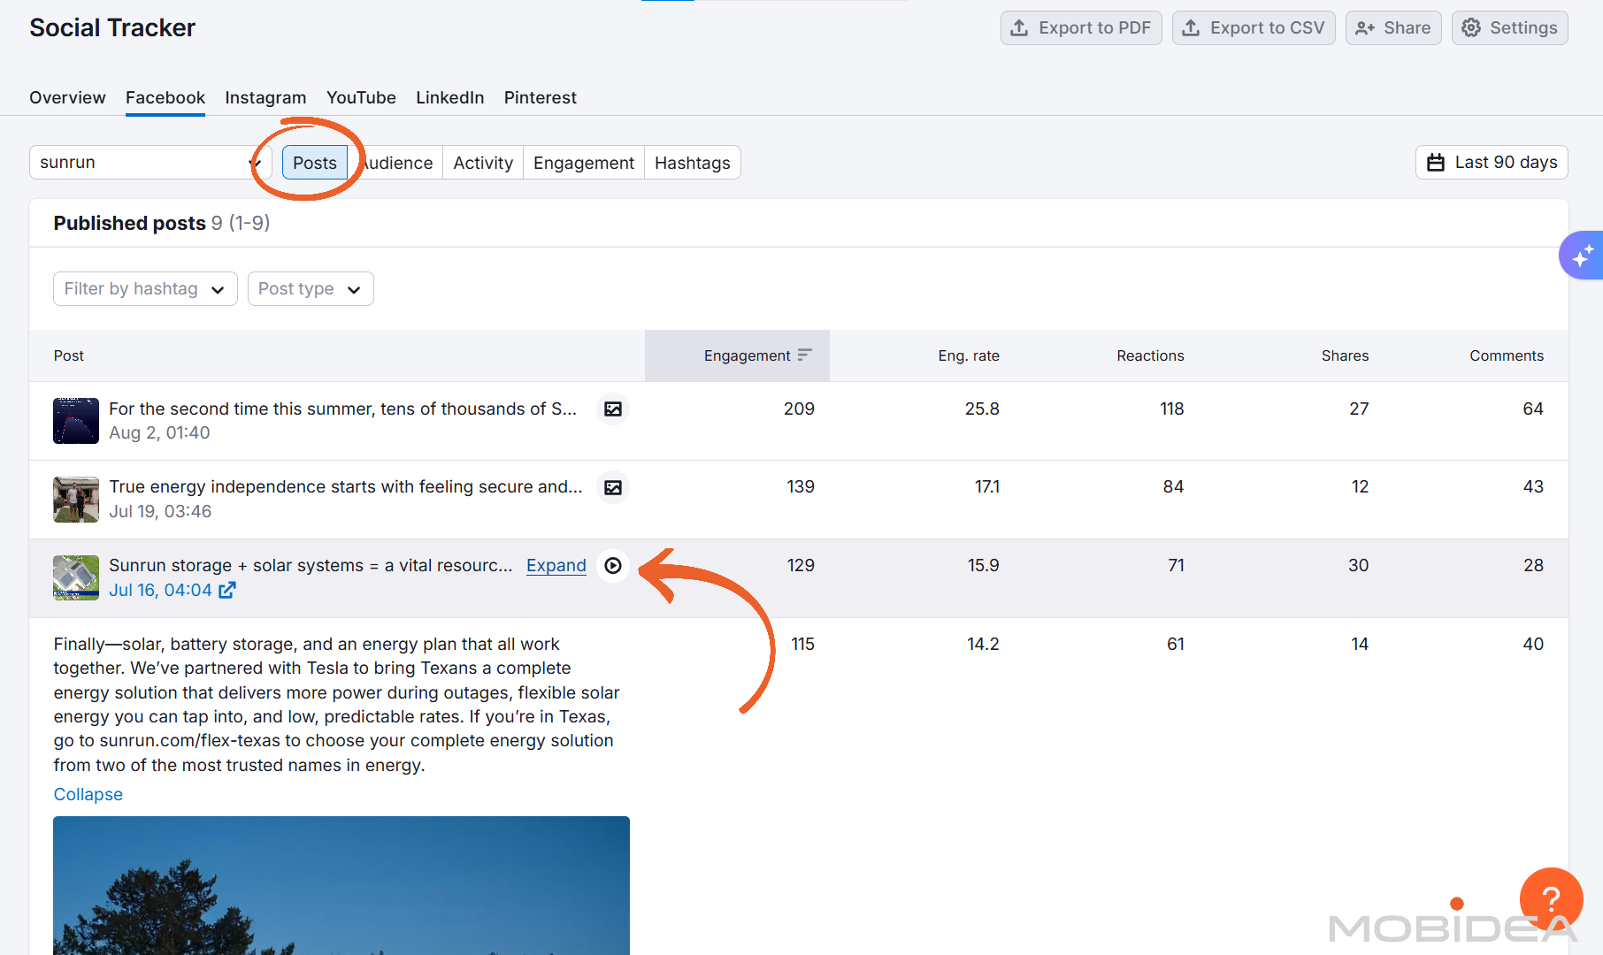
Task: Click the Export to CSV button
Action: point(1254,27)
